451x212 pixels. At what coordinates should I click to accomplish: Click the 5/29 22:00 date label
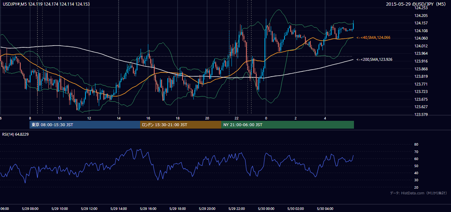236,208
